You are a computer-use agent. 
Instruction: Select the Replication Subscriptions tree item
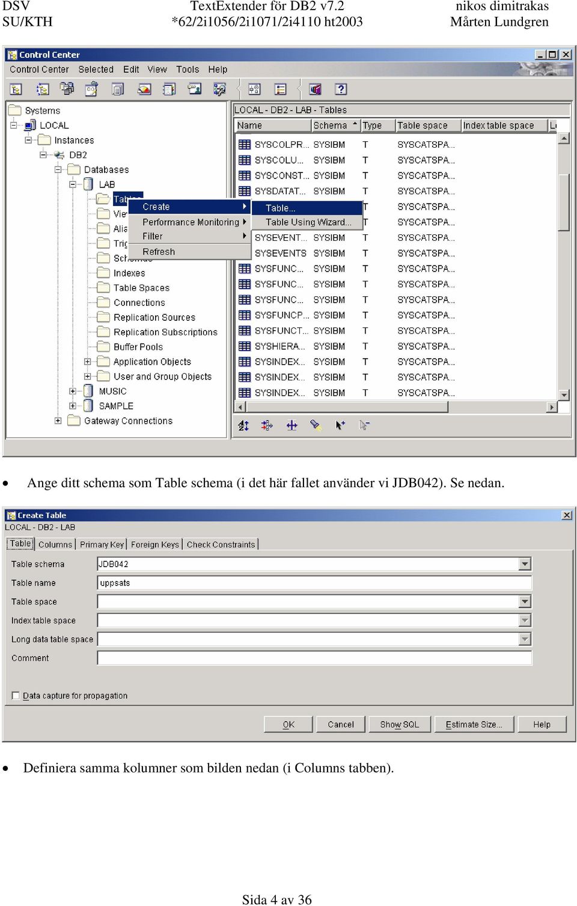pos(165,332)
